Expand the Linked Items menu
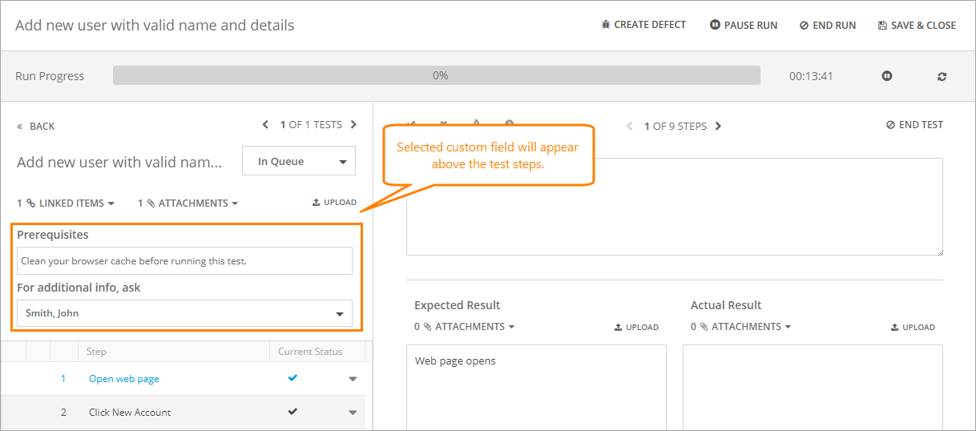The width and height of the screenshot is (976, 431). [66, 203]
